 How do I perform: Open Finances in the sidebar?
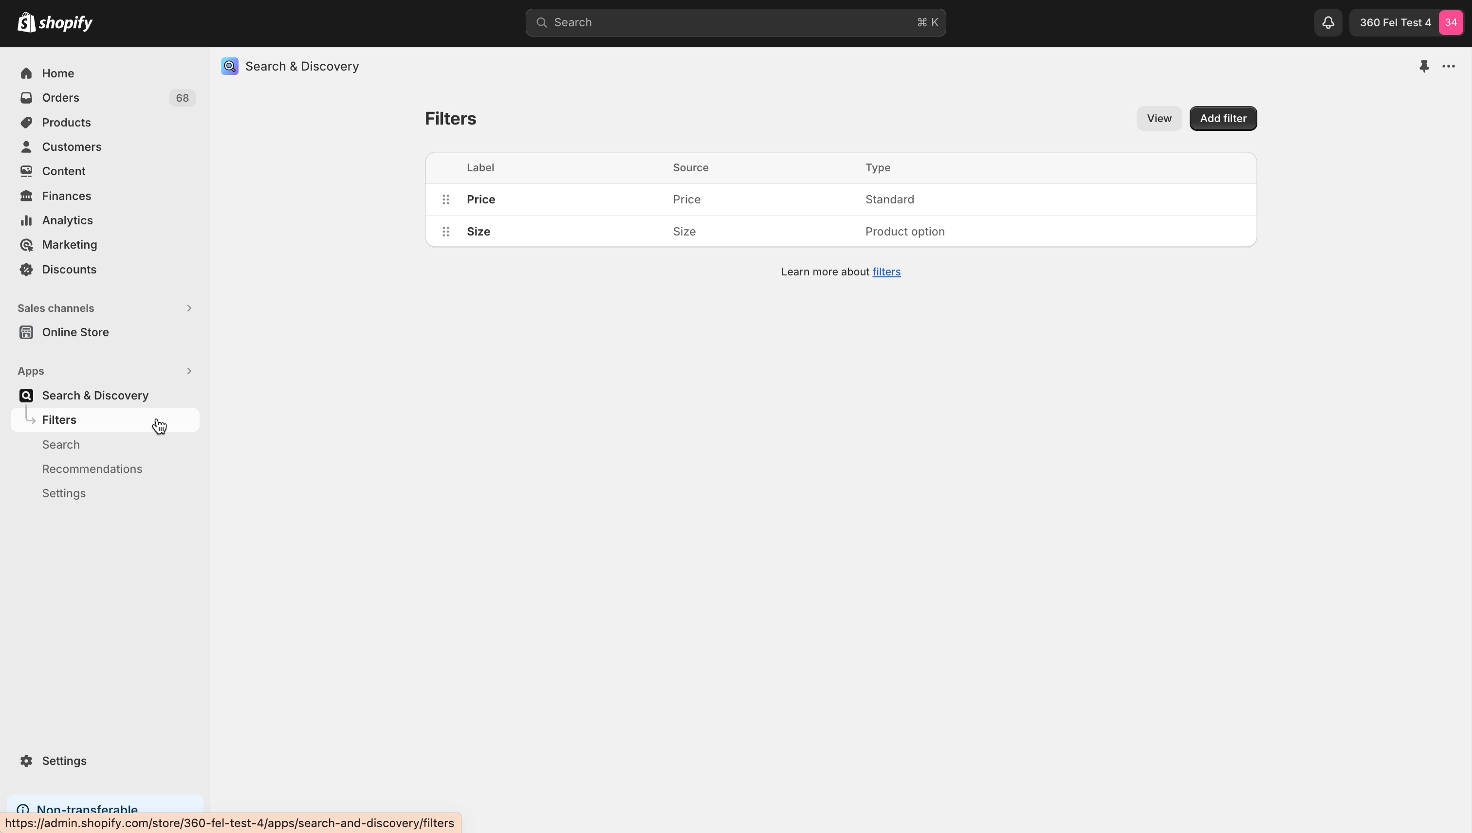(105, 196)
